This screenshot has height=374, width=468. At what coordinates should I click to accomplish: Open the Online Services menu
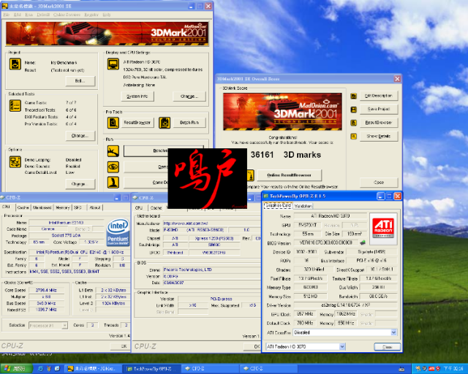(67, 15)
